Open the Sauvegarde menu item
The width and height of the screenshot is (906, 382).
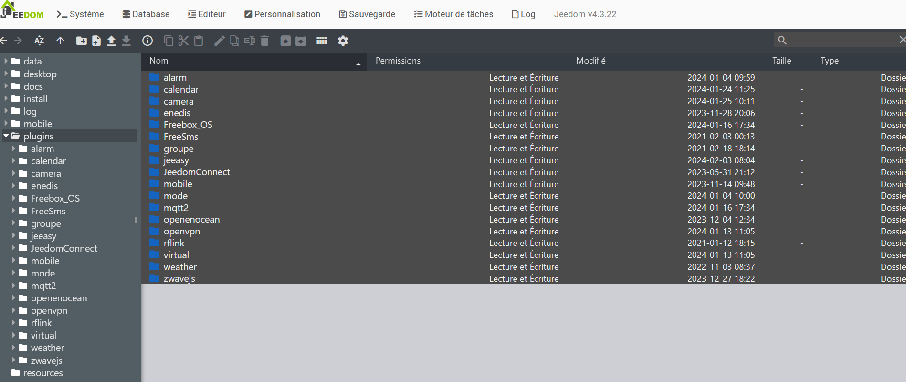tap(367, 14)
